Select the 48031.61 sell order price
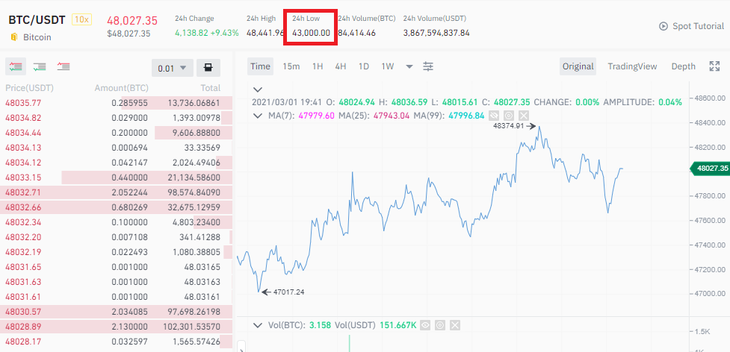Screen dimensions: 730x352 tap(23, 297)
